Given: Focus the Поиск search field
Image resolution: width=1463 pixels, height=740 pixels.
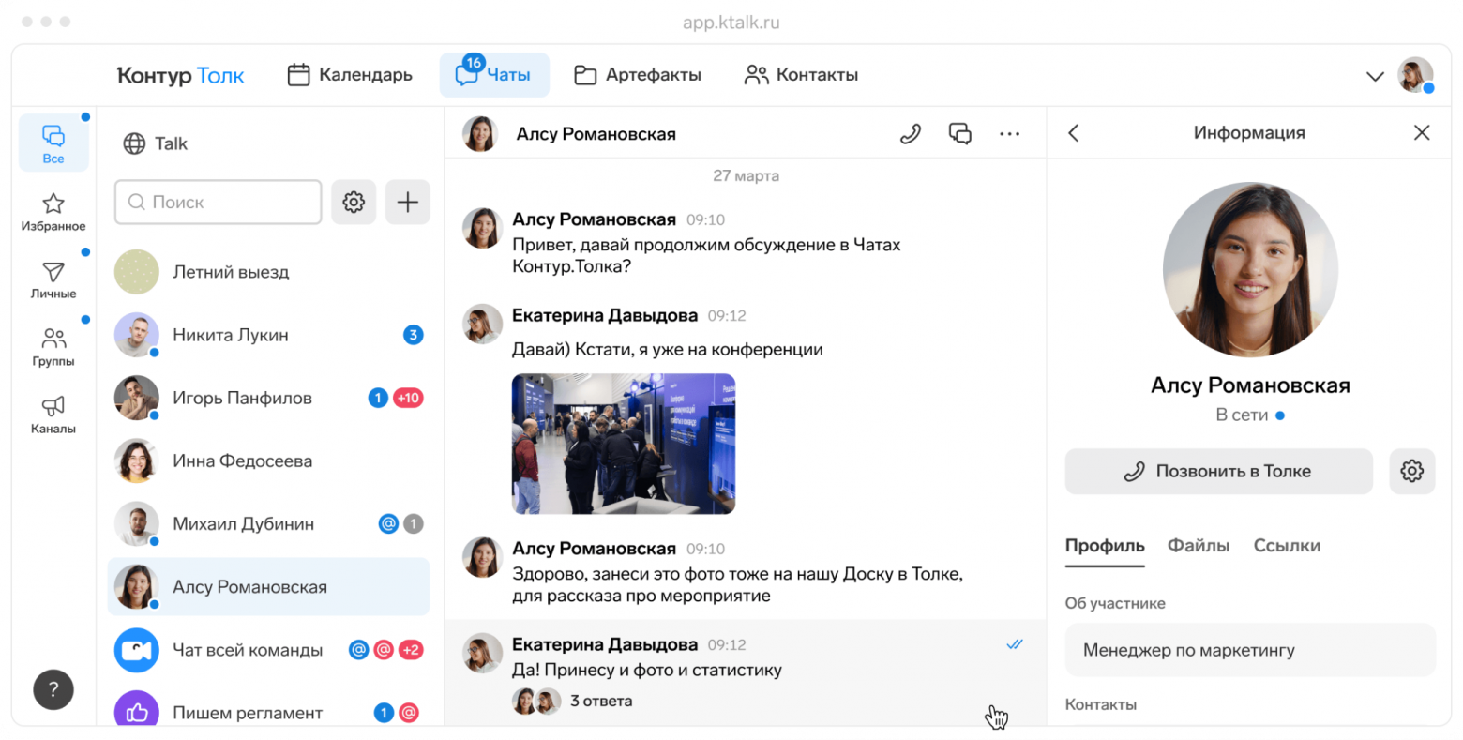Looking at the screenshot, I should click(219, 202).
